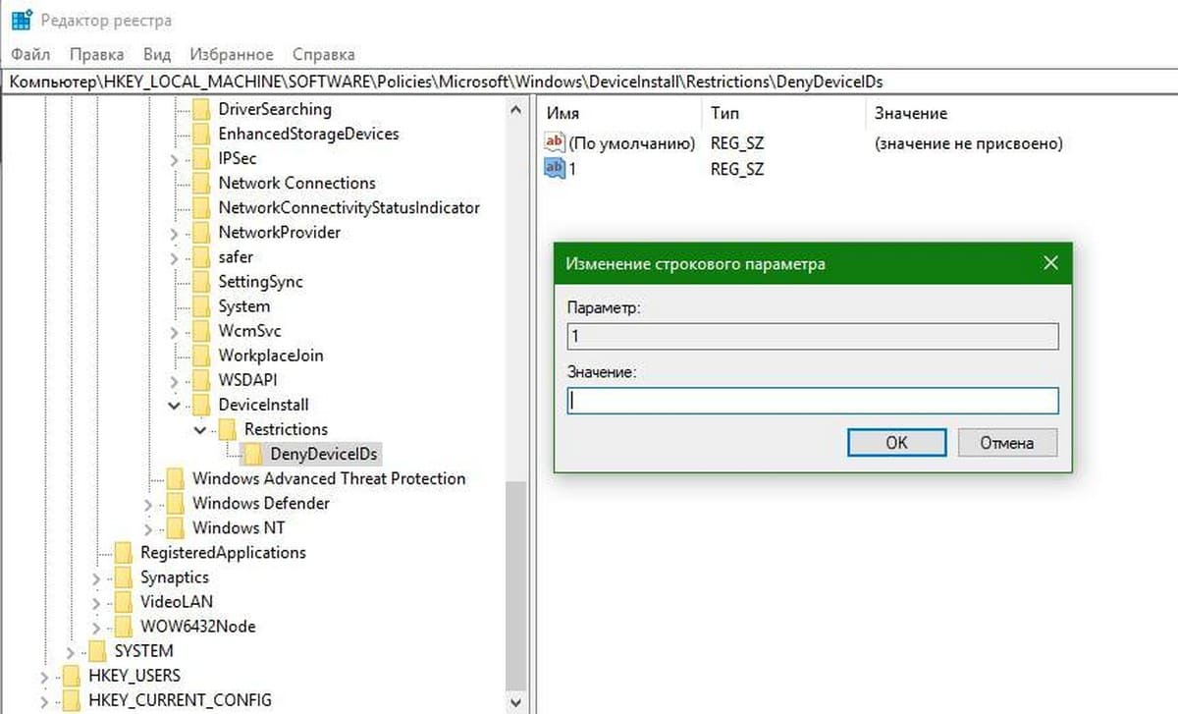Viewport: 1178px width, 714px height.
Task: Select the Synaptics folder icon
Action: pos(124,577)
